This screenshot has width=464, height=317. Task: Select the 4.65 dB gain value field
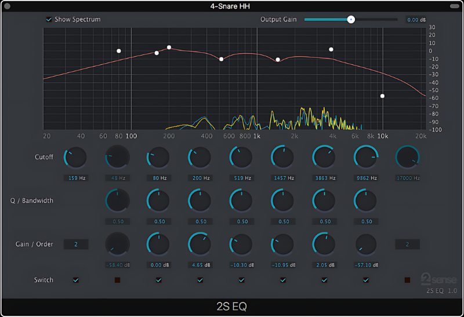(x=200, y=265)
